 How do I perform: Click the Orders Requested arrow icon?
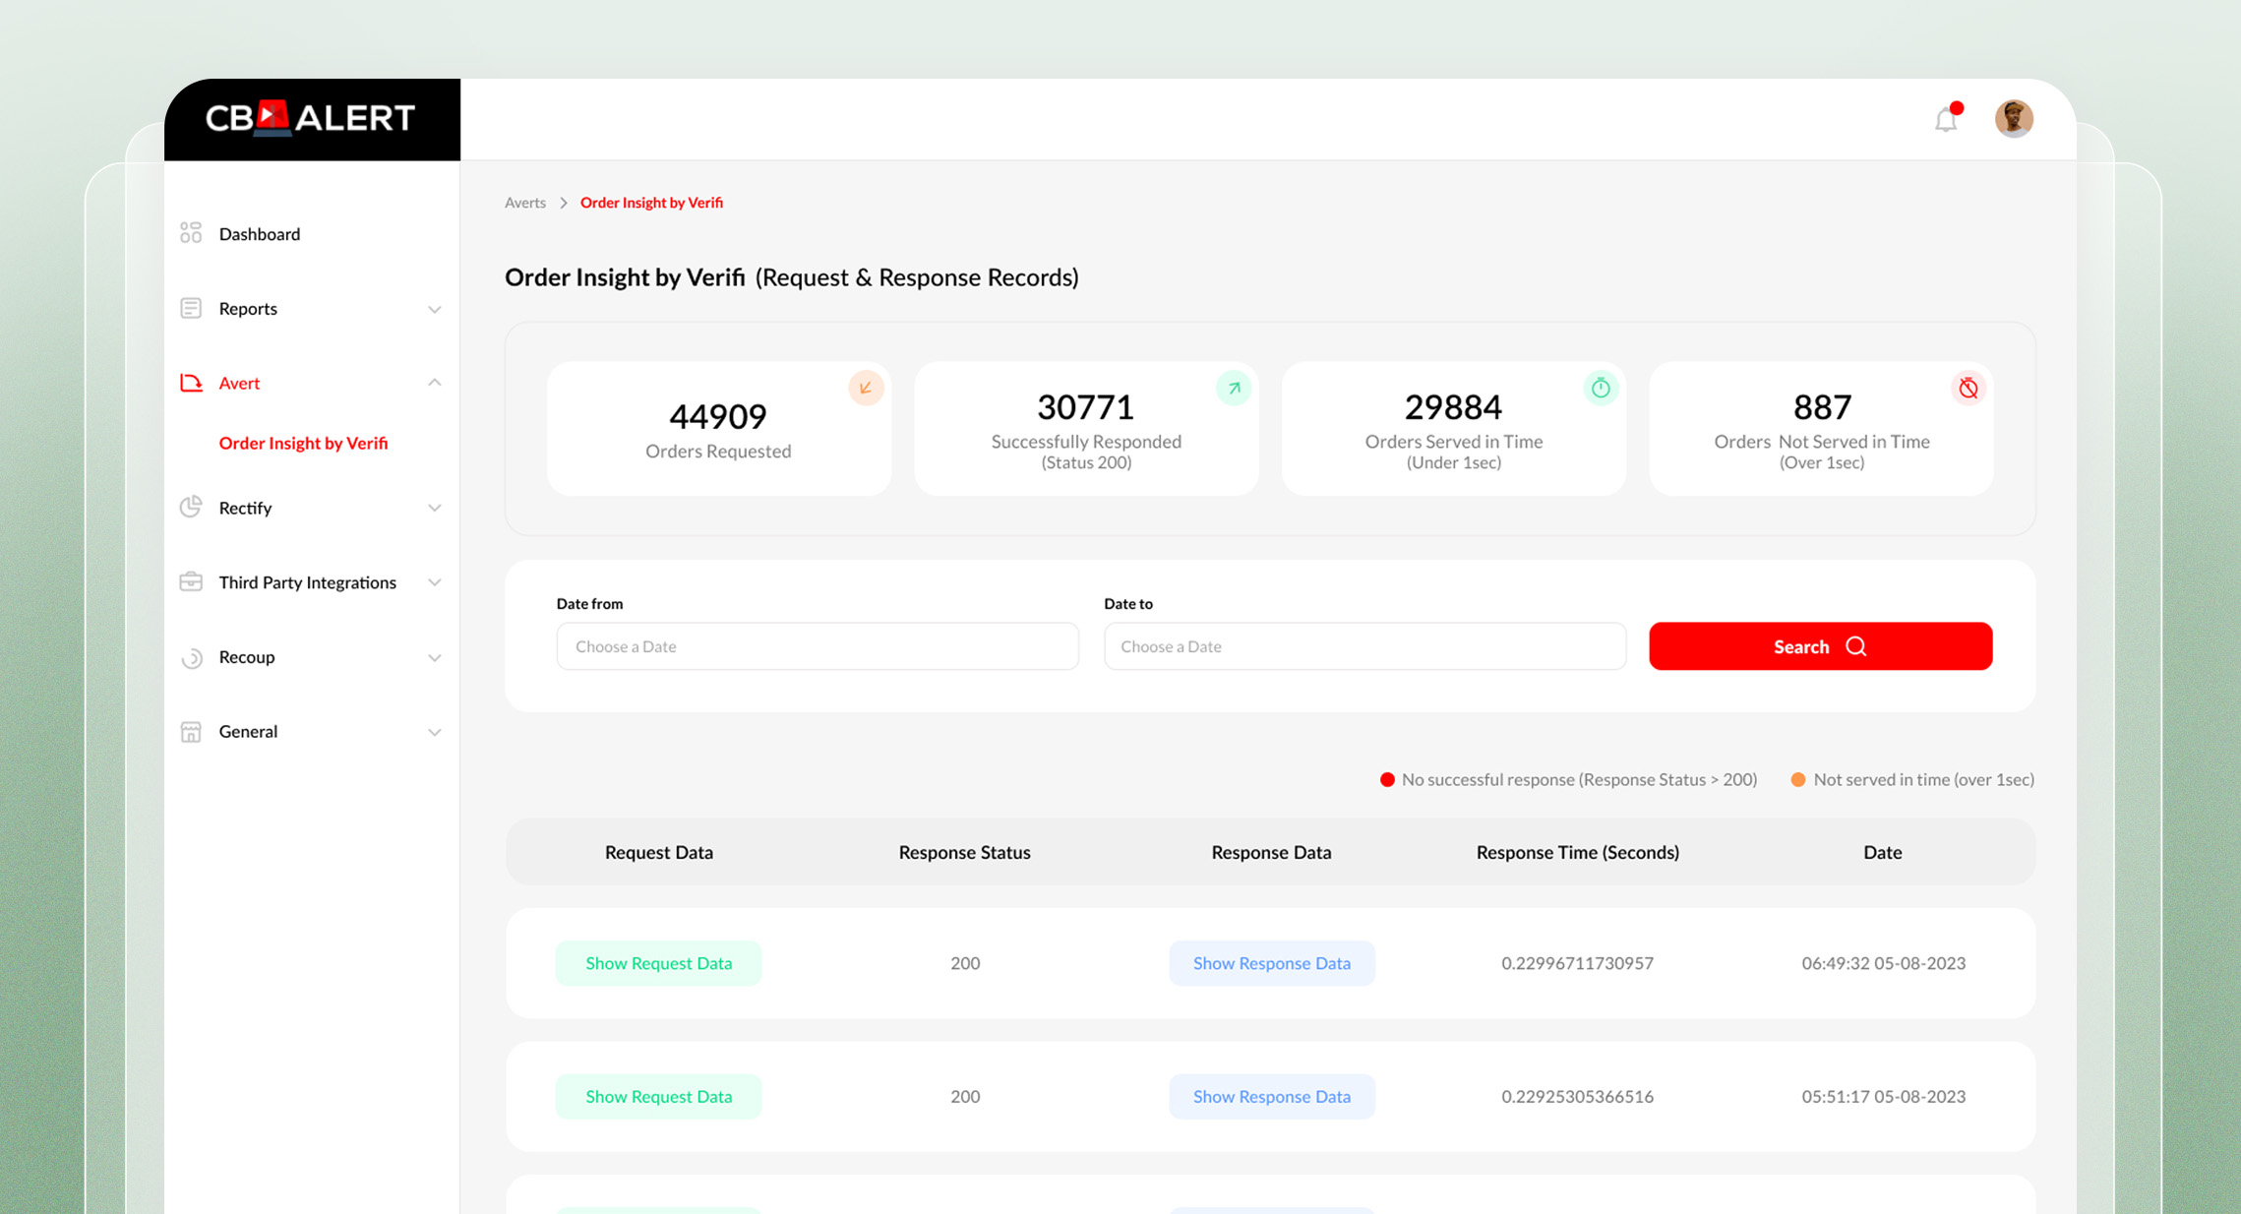click(866, 388)
